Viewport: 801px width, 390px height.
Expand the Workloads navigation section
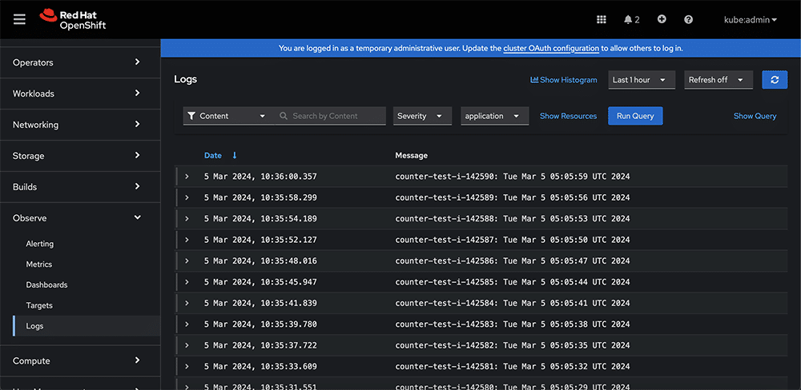tap(77, 94)
